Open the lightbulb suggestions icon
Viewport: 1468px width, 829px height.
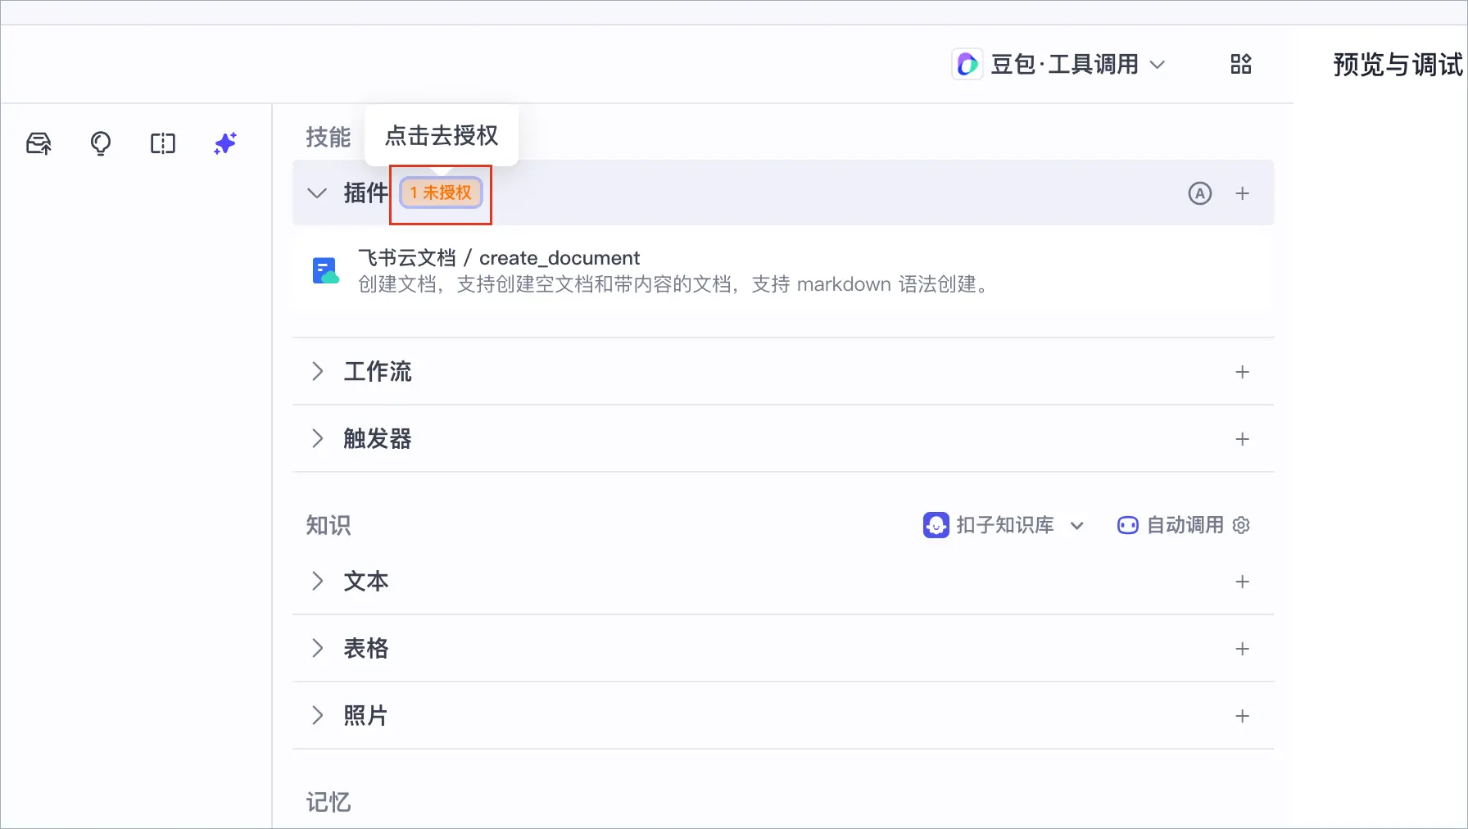coord(100,143)
